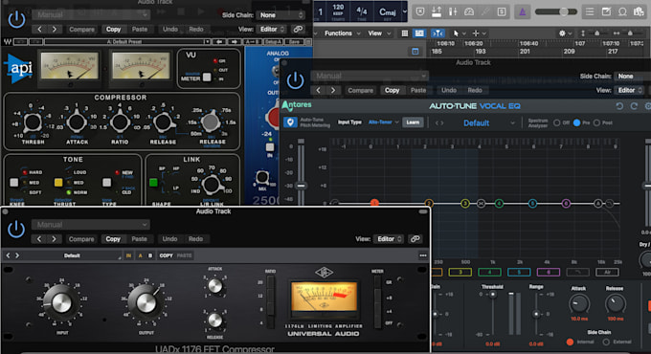Click link icon in UAD 1176 plugin header
651x354 pixels.
coord(415,239)
